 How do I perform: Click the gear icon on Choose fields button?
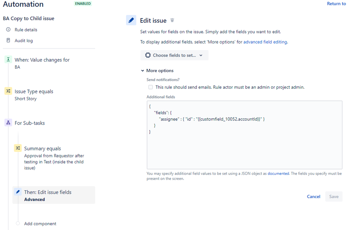tap(148, 55)
